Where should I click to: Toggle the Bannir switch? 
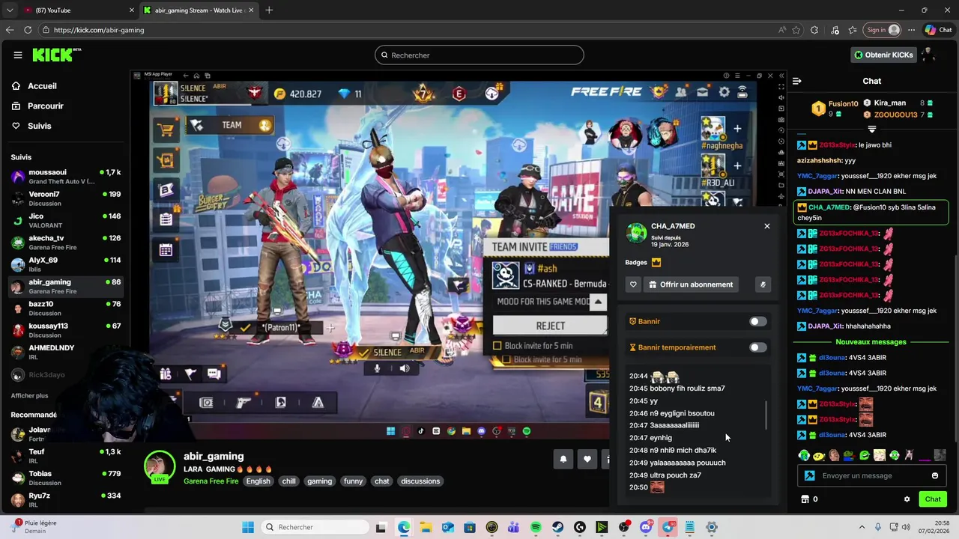(758, 322)
